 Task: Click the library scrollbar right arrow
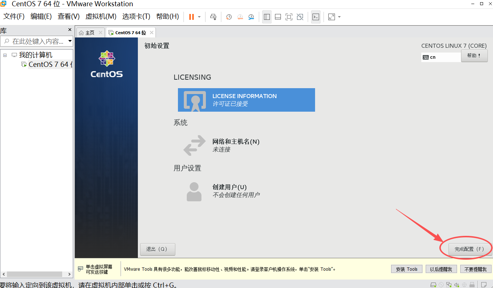coord(69,274)
